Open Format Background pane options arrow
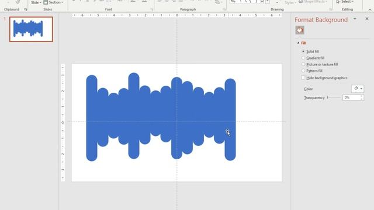The image size is (374, 210). click(355, 19)
